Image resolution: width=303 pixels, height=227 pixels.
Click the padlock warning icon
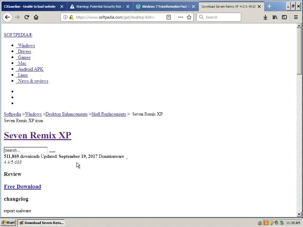coord(71,17)
